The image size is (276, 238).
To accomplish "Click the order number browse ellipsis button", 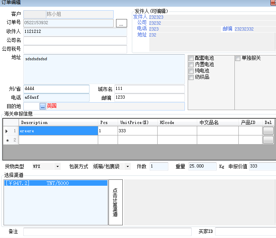I will (x=121, y=23).
